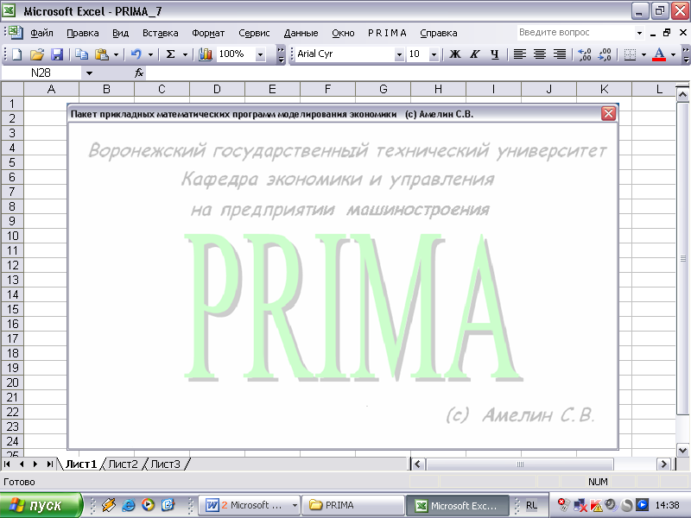Expand the Name Box dropdown arrow
The width and height of the screenshot is (691, 518).
[90, 73]
